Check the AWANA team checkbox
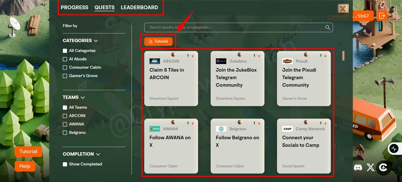402x182 pixels. point(65,124)
